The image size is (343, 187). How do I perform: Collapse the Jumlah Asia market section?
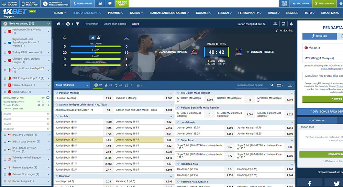(x=292, y=123)
